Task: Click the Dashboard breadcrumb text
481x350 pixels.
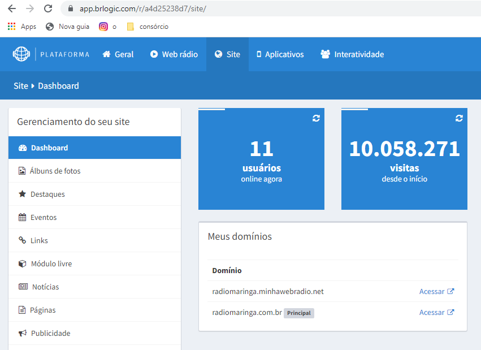Action: (58, 86)
